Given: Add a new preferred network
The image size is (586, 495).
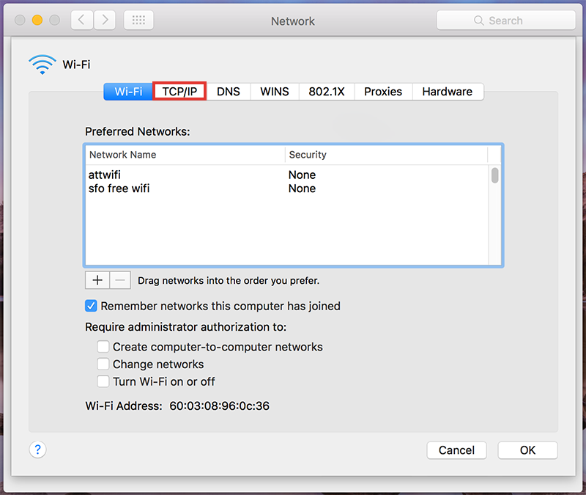Looking at the screenshot, I should [97, 280].
